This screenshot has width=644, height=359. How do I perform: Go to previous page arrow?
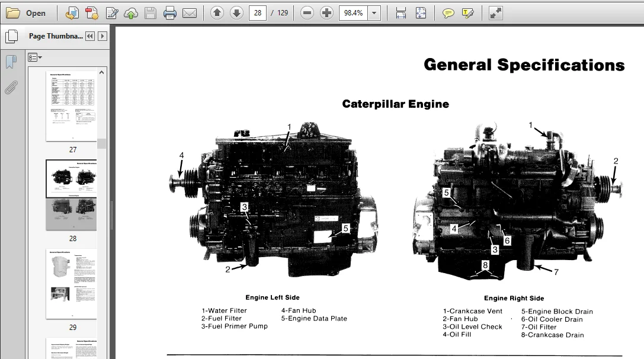[x=217, y=13]
